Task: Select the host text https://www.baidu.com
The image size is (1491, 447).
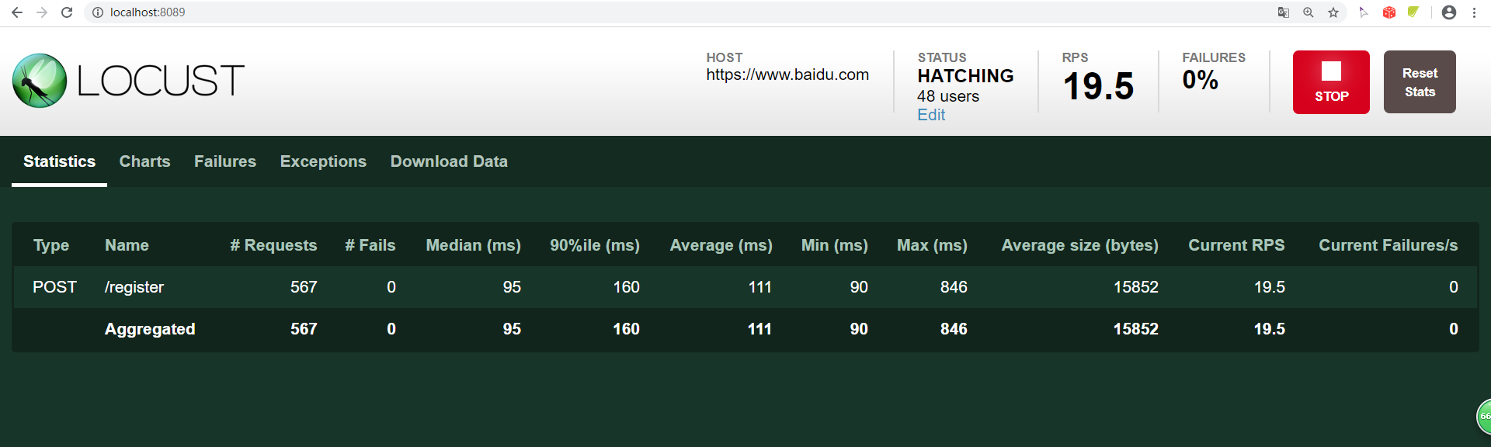Action: point(787,74)
